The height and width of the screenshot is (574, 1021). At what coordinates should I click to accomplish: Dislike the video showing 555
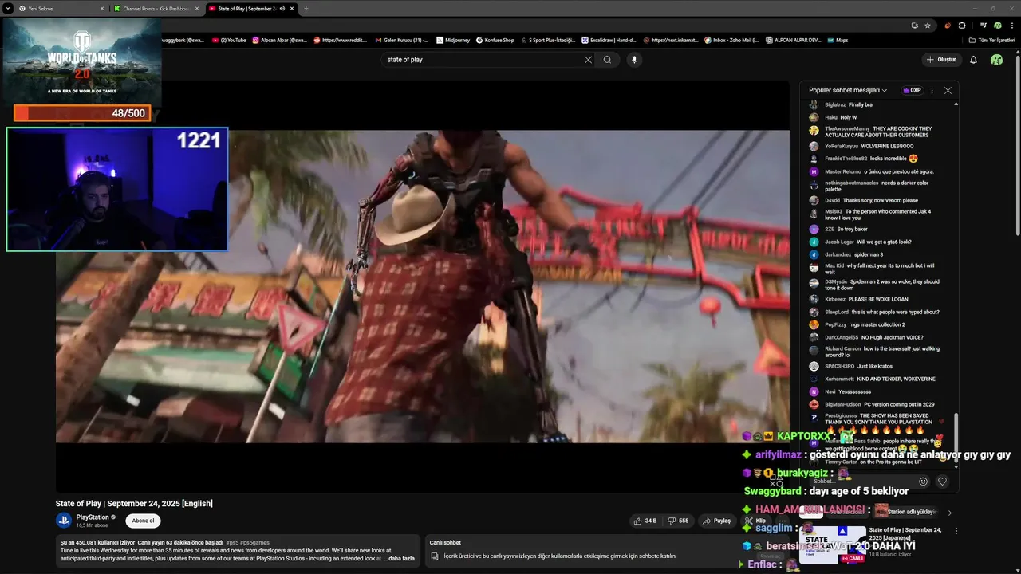tap(678, 521)
